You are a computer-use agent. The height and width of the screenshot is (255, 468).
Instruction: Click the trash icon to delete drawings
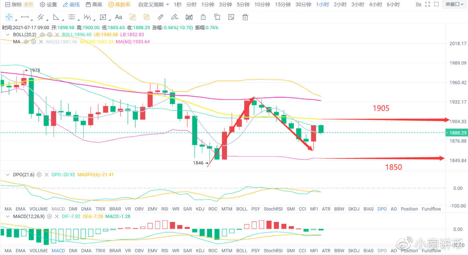tap(245, 17)
